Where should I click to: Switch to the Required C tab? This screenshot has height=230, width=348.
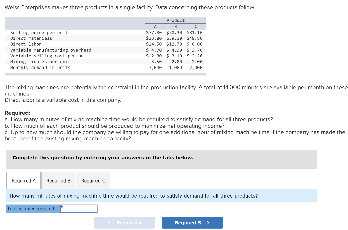(x=93, y=180)
